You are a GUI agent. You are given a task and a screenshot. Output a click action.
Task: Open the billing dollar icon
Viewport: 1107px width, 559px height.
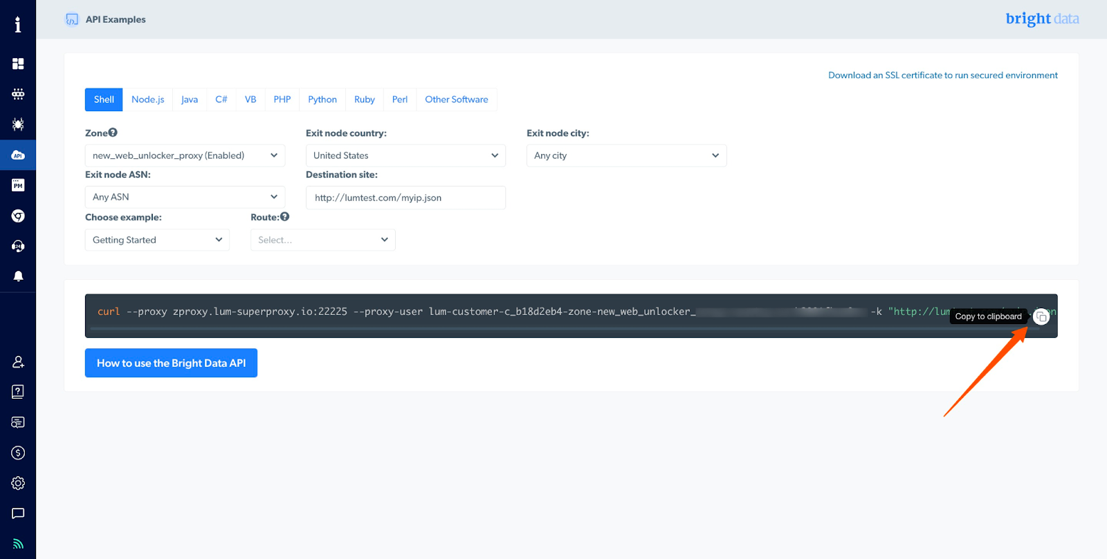(x=18, y=453)
